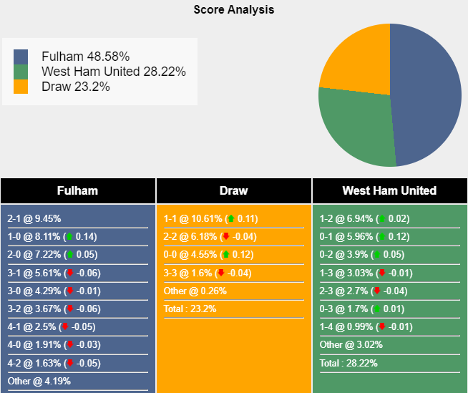This screenshot has height=393, width=468.
Task: Click the orange Draw pie slice
Action: coord(354,57)
